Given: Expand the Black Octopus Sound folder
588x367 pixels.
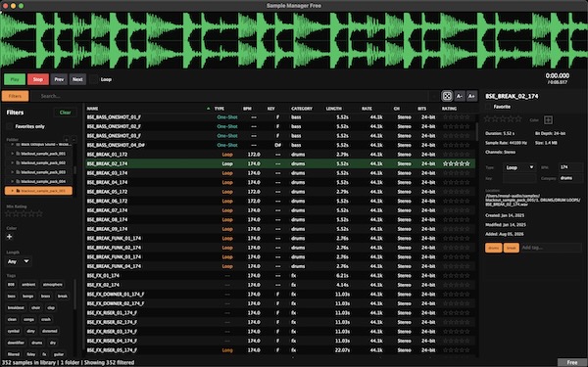Looking at the screenshot, I should coord(12,144).
